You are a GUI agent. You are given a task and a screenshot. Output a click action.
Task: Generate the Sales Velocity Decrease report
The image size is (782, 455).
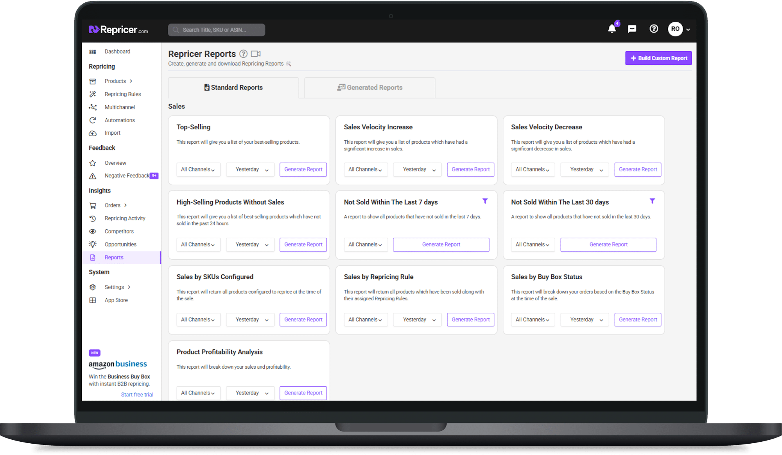pos(638,170)
